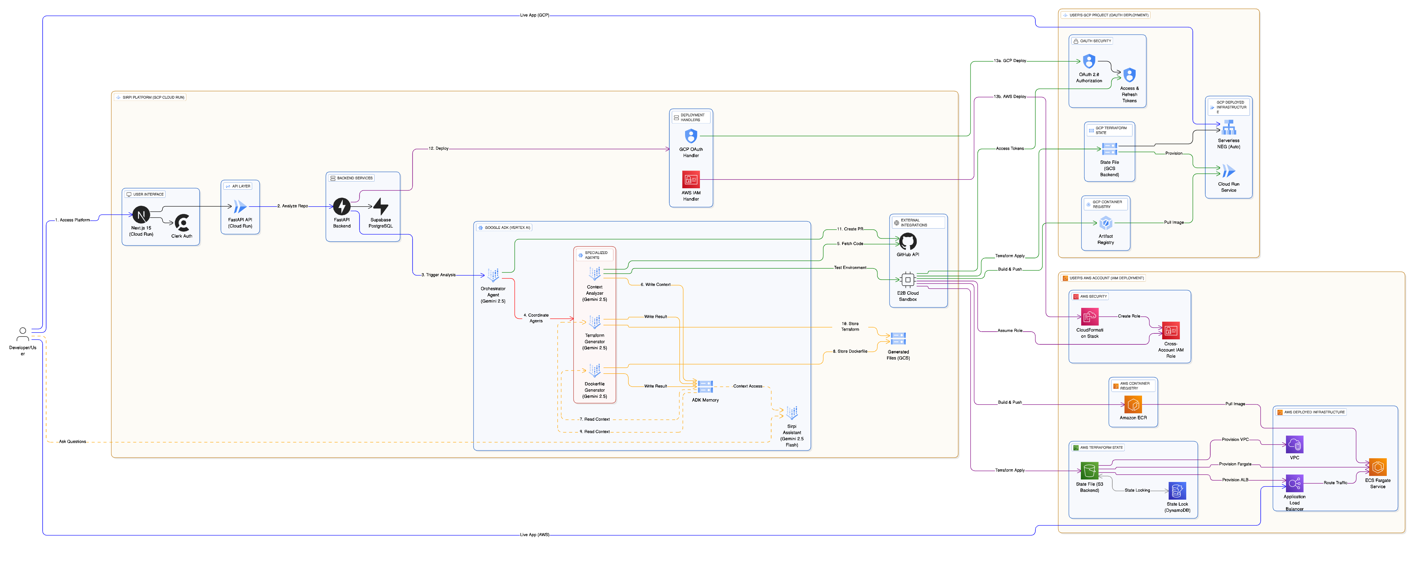Select the Amazon ECR icon
1414x563 pixels.
coord(1133,405)
